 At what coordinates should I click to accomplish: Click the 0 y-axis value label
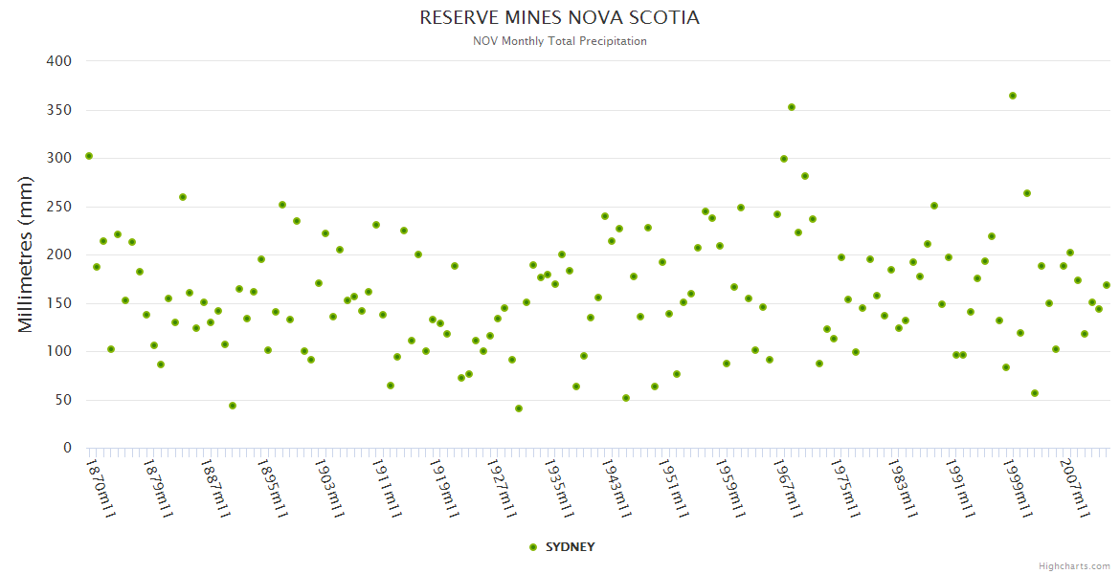click(67, 448)
